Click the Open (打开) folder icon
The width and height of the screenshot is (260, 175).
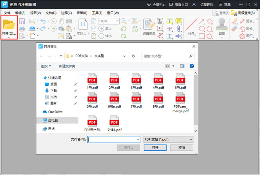[9, 25]
